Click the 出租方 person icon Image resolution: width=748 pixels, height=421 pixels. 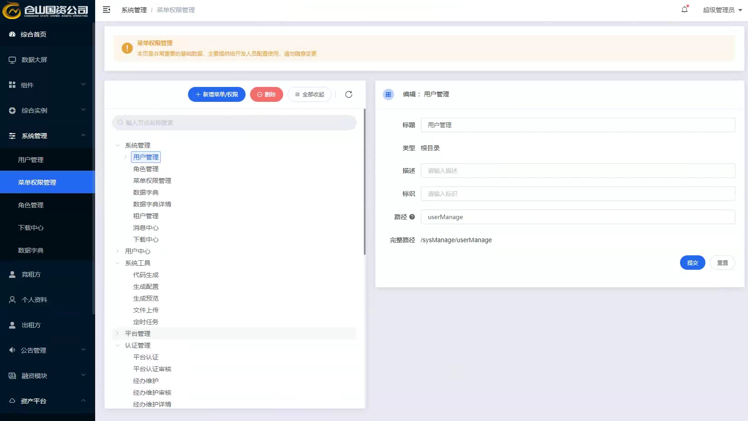(12, 325)
